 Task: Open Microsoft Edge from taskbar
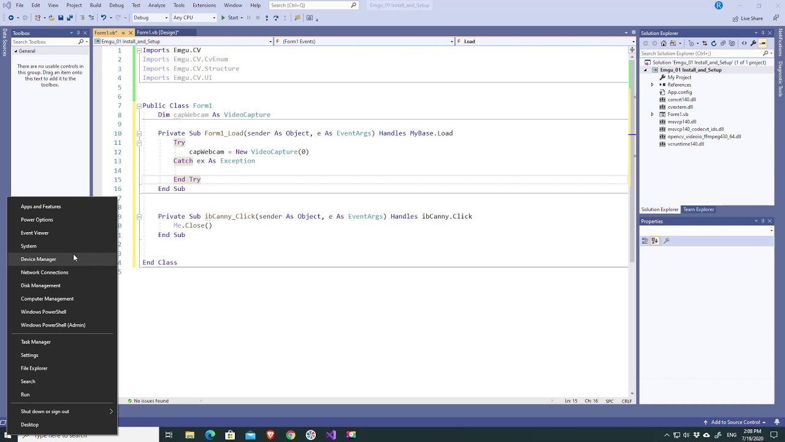coord(210,435)
